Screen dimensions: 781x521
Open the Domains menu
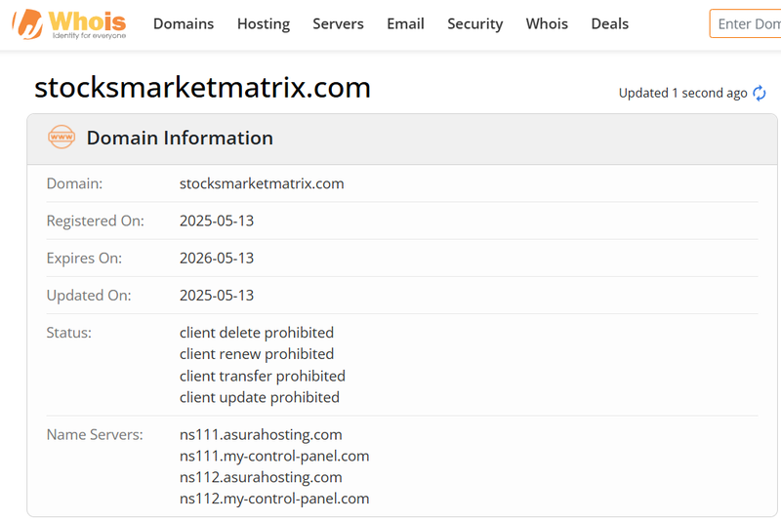click(184, 23)
